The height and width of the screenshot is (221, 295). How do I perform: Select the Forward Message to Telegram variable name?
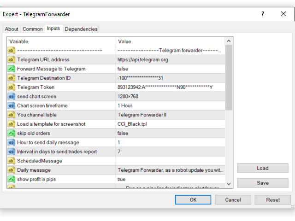(x=51, y=69)
